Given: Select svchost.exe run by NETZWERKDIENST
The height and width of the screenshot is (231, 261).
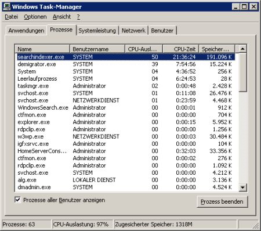Looking at the screenshot, I should (x=125, y=100).
